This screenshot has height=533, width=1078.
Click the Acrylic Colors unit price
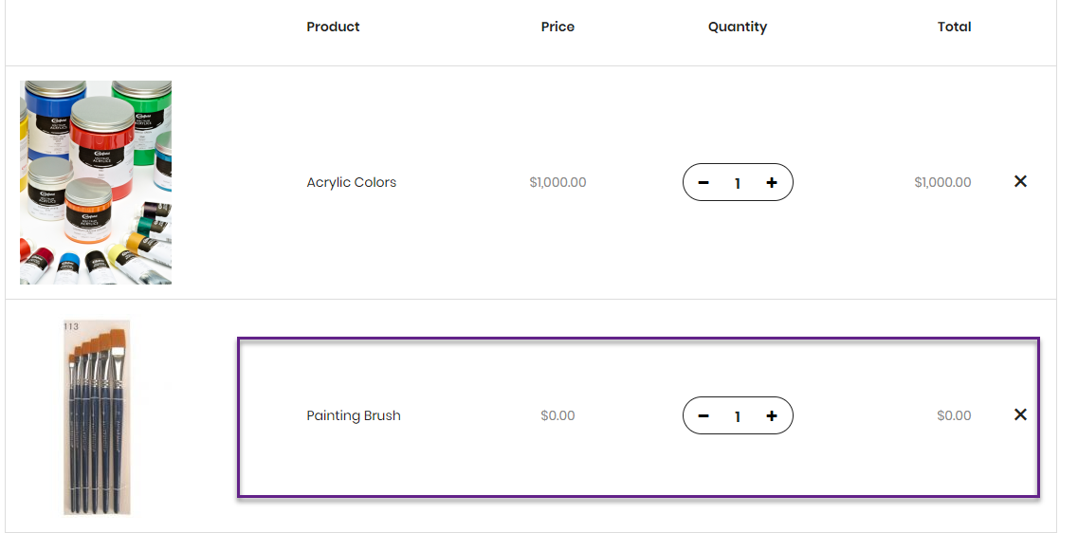[x=557, y=182]
